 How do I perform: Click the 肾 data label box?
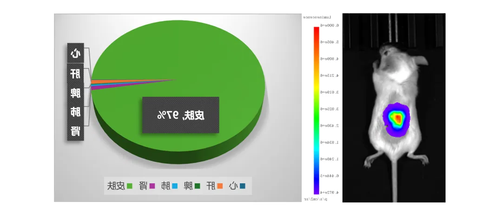(75, 131)
